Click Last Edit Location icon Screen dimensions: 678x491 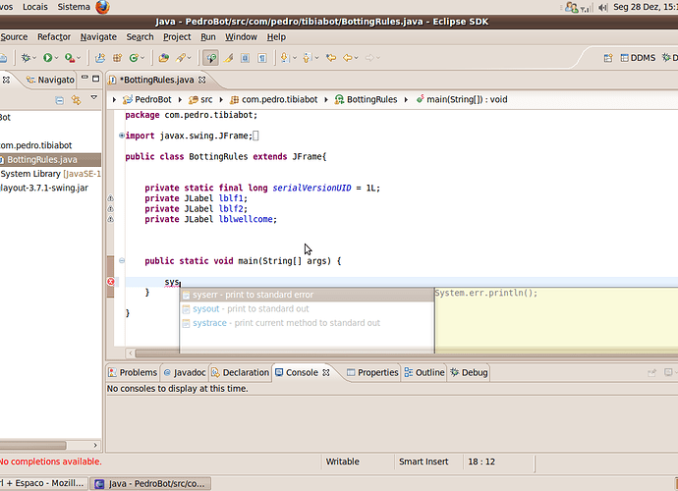click(331, 58)
